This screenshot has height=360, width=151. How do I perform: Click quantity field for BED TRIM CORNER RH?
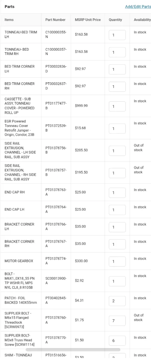(117, 87)
